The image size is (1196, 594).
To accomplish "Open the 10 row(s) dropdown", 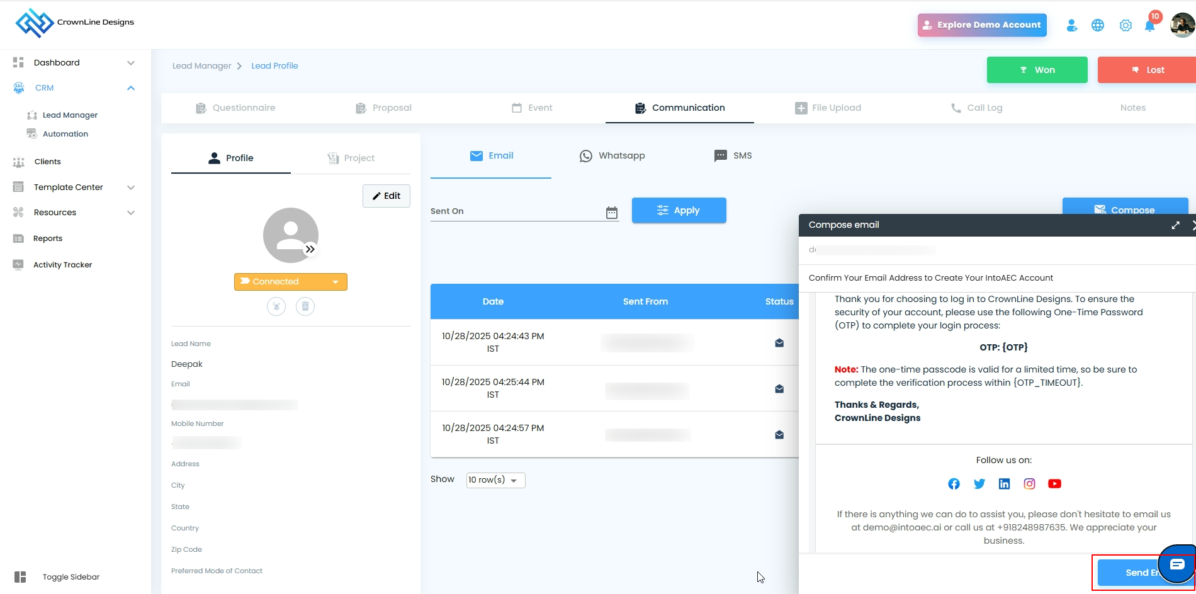I will 496,480.
